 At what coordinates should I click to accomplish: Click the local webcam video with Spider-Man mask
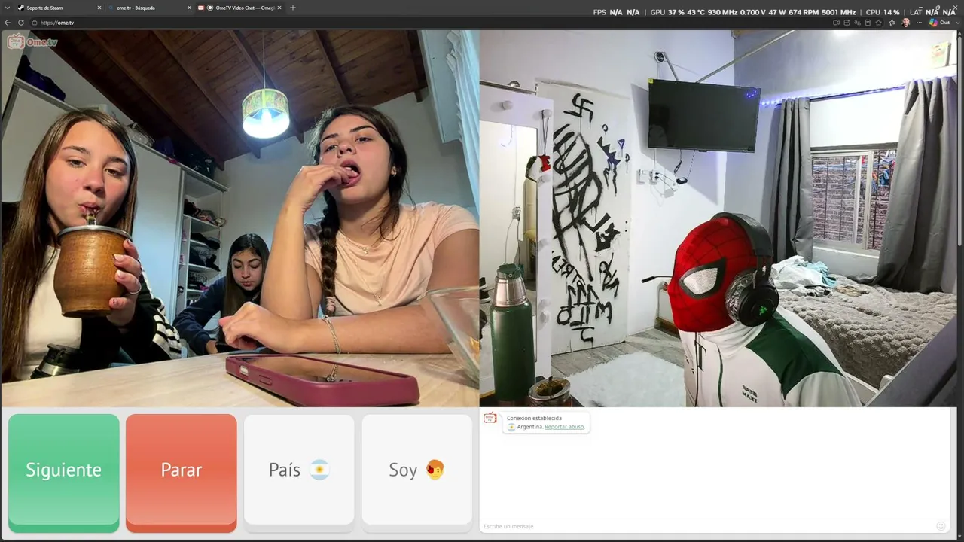pos(718,218)
